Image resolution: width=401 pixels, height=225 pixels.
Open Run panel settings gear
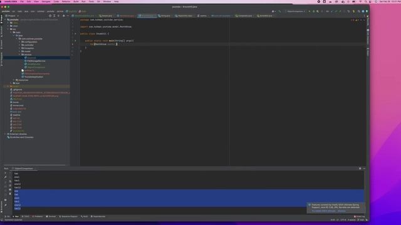(360, 168)
